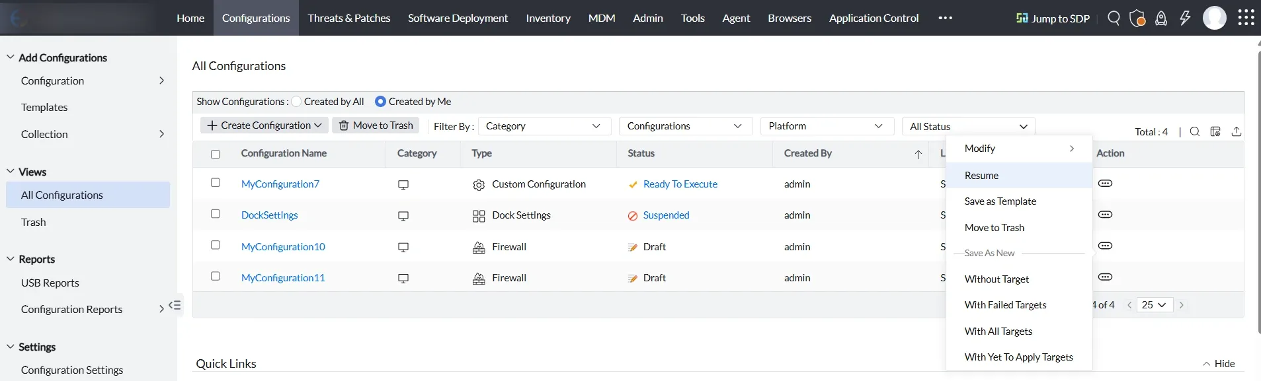Image resolution: width=1261 pixels, height=381 pixels.
Task: Open action menu for MyConfiguration7 row
Action: point(1105,184)
